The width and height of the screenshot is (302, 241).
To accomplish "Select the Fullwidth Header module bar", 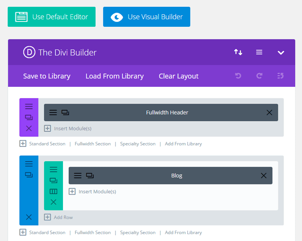I will click(161, 112).
